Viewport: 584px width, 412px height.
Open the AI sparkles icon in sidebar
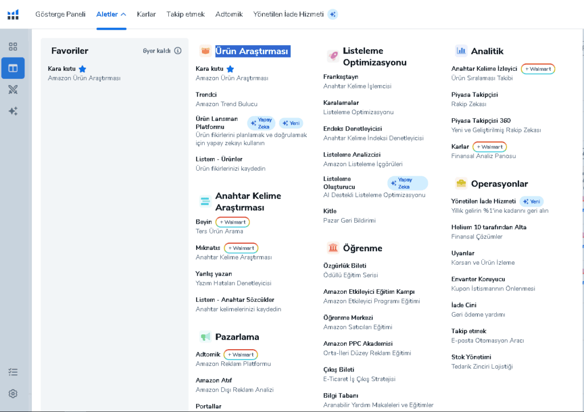13,111
